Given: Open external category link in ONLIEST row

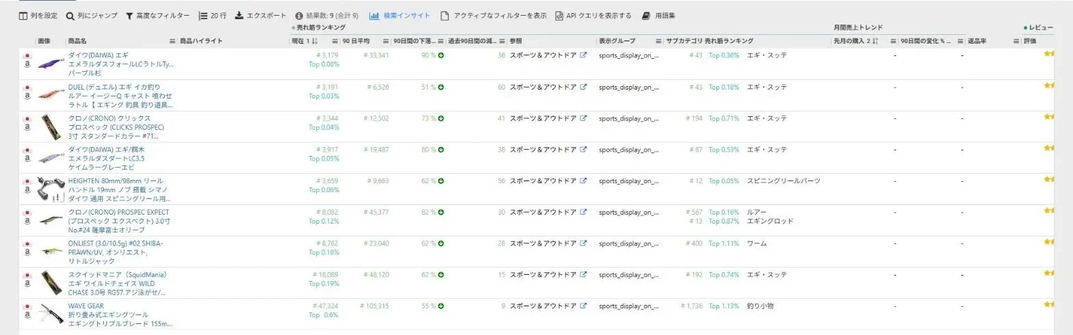Looking at the screenshot, I should (583, 243).
